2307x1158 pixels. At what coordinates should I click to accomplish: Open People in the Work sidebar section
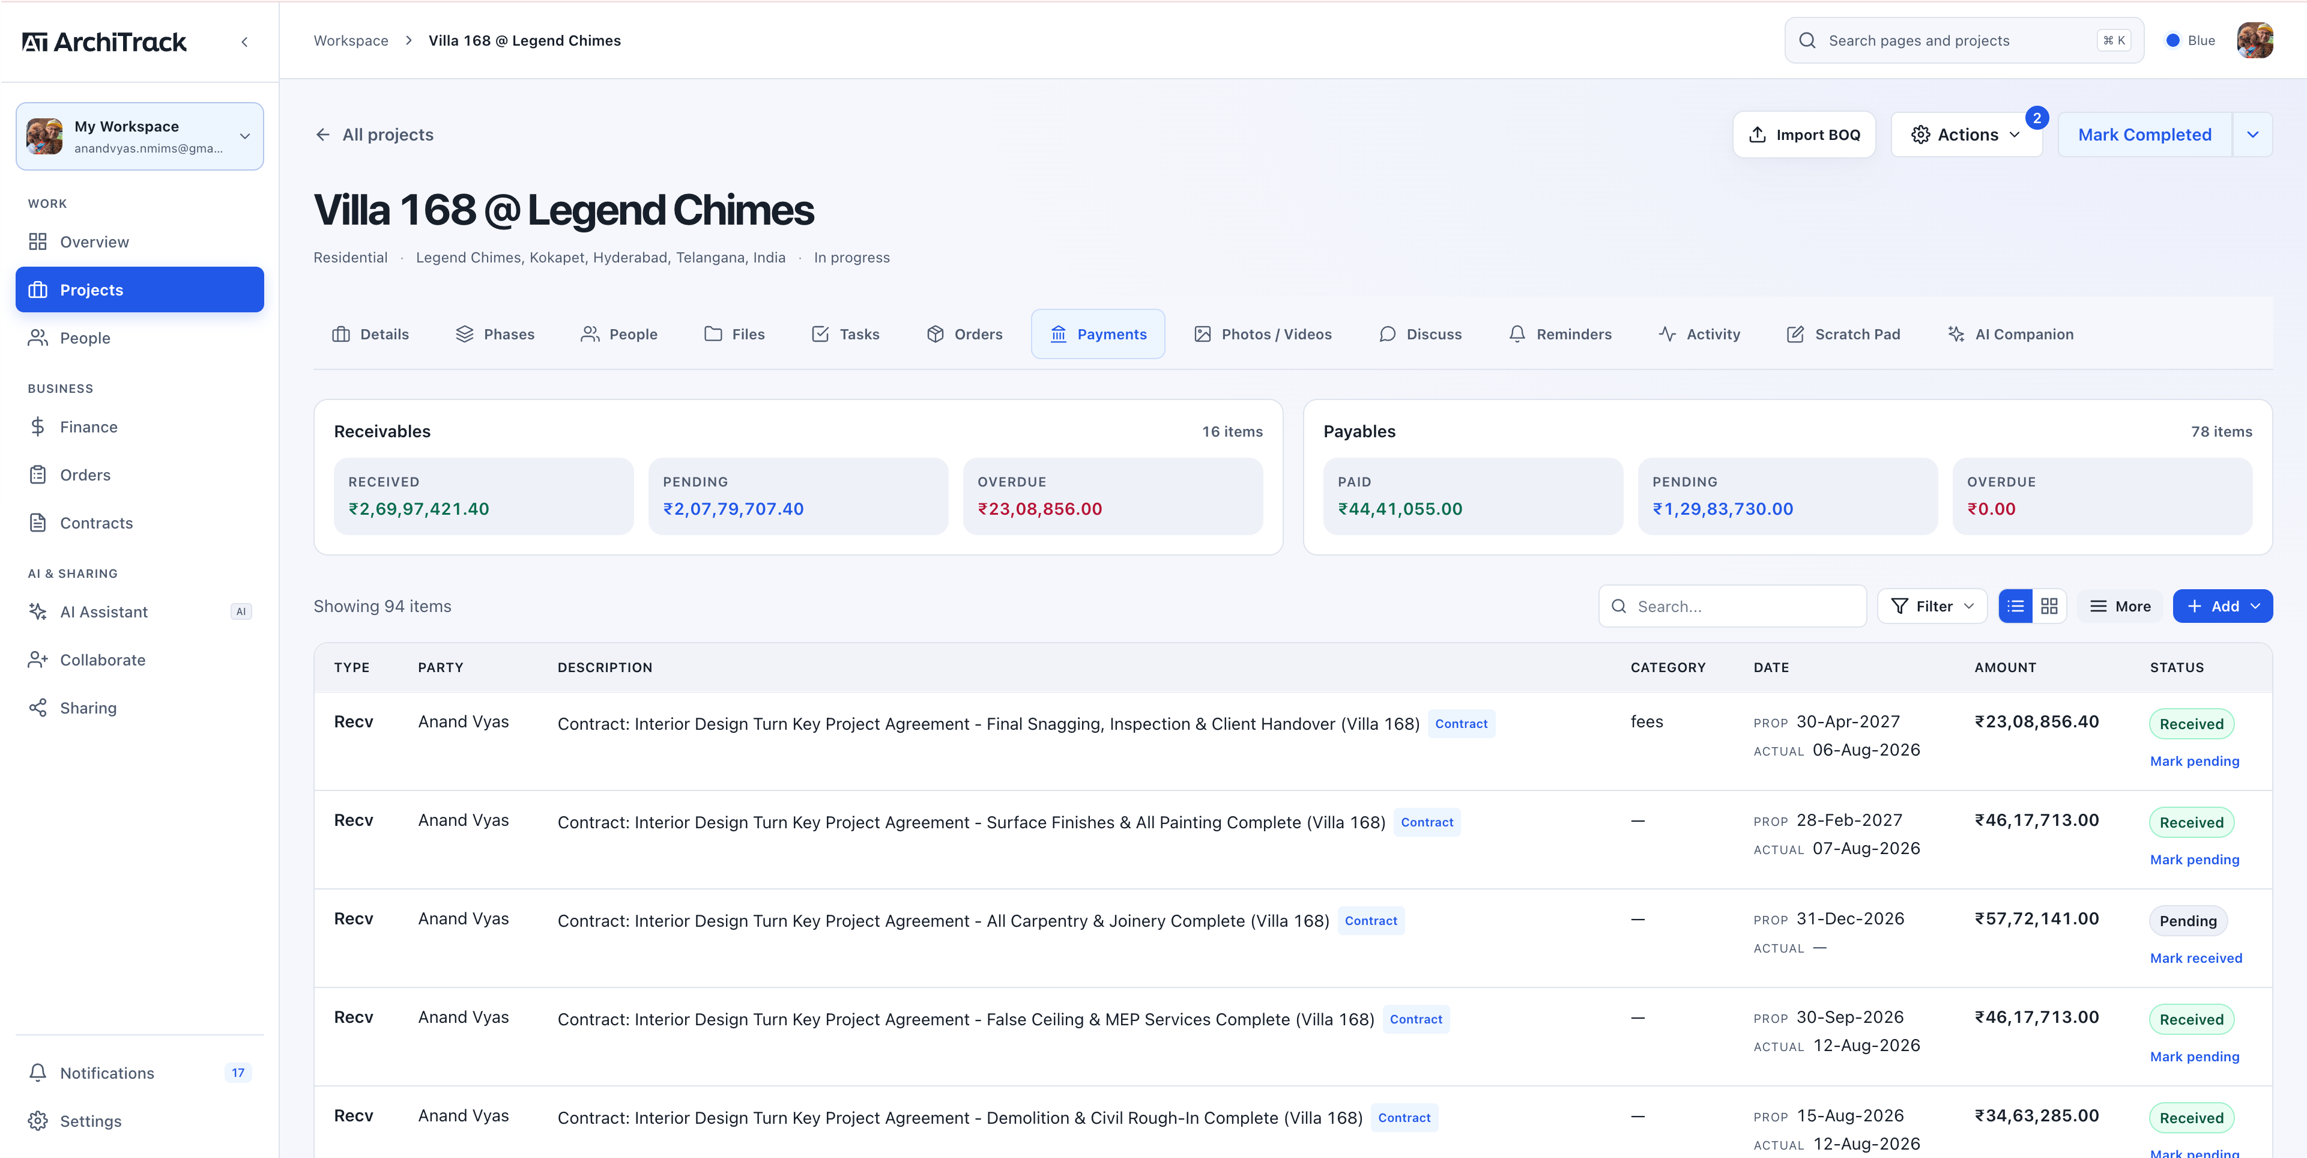(x=140, y=338)
